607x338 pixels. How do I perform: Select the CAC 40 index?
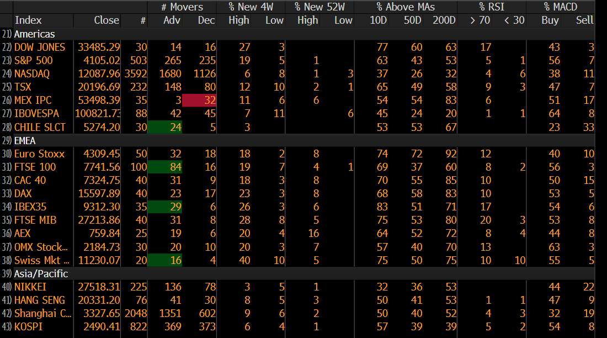[30, 180]
